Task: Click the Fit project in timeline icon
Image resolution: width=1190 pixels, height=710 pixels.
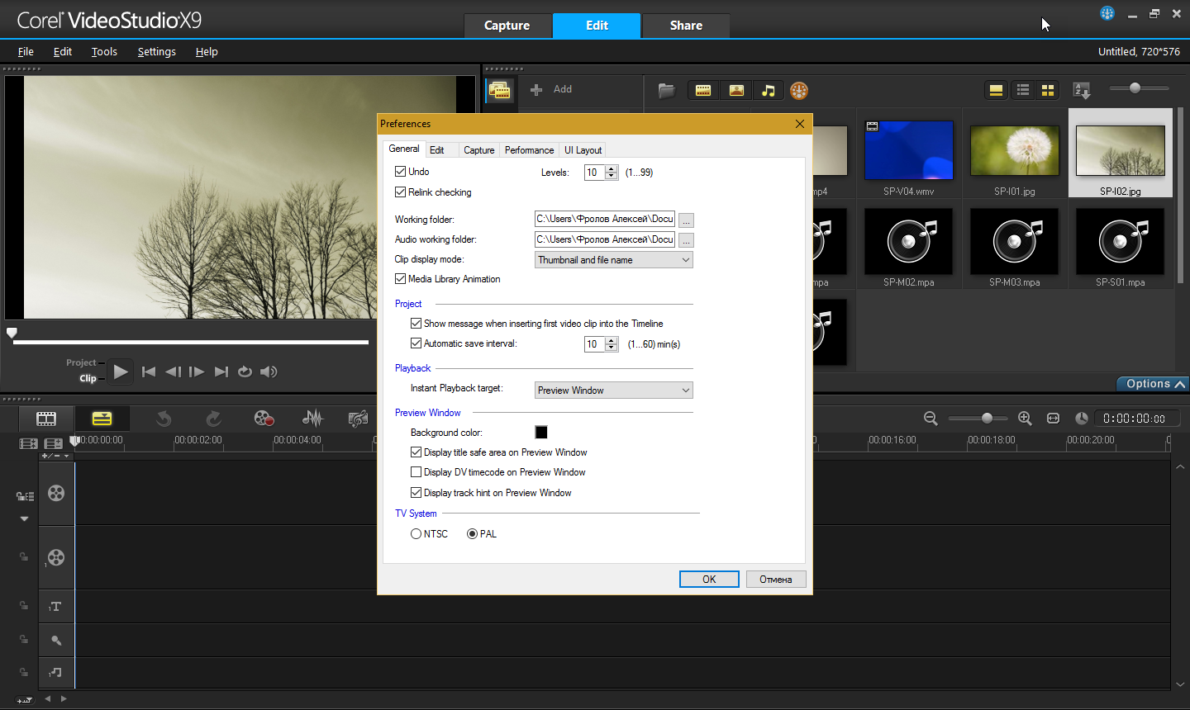Action: (x=1053, y=419)
